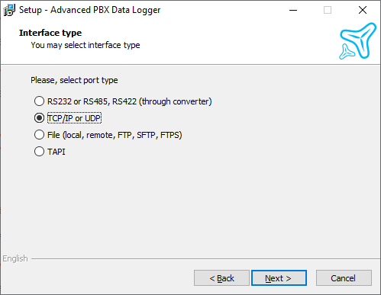Click the "(through converter)" text of the RS232 option
This screenshot has width=381, height=295.
tap(176, 101)
